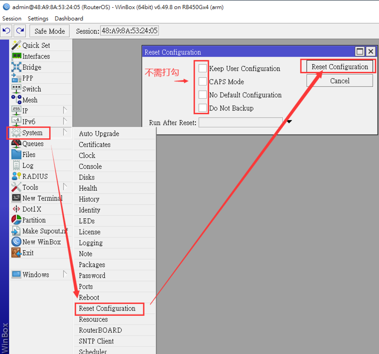Expand the Tools submenu arrow
Image resolution: width=379 pixels, height=354 pixels.
[65, 187]
